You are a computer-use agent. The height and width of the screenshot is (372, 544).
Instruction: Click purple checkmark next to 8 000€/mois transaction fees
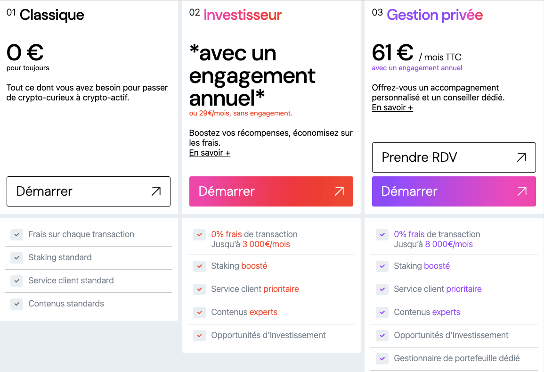pos(382,235)
